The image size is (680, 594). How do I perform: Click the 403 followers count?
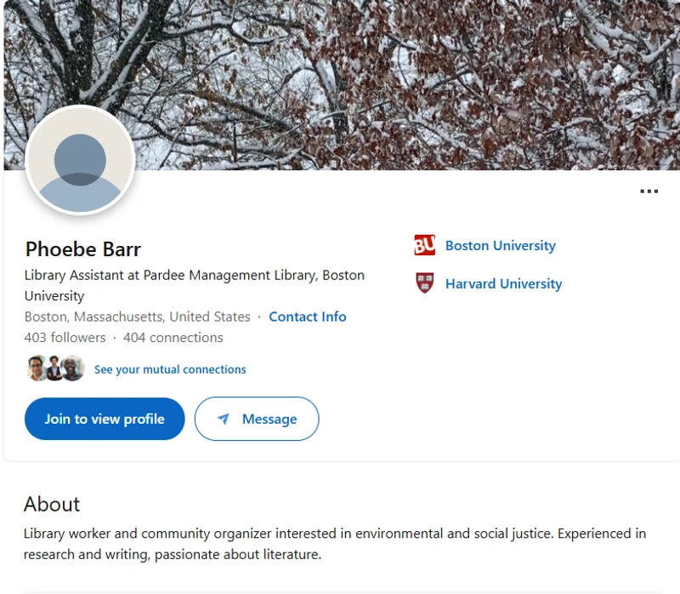(x=65, y=337)
